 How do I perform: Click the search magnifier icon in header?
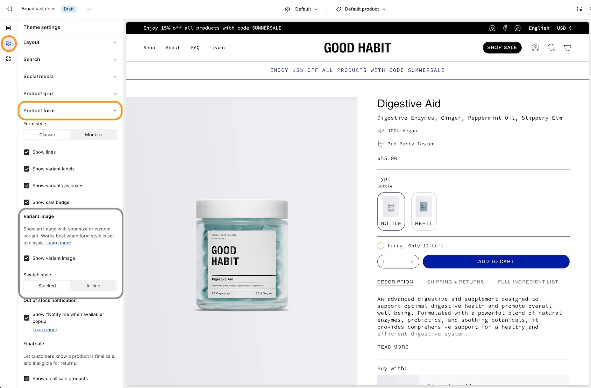click(551, 47)
